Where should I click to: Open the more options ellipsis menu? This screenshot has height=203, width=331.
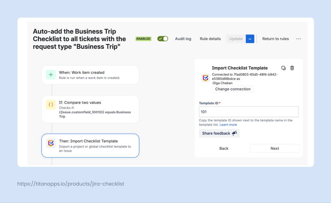click(x=298, y=39)
